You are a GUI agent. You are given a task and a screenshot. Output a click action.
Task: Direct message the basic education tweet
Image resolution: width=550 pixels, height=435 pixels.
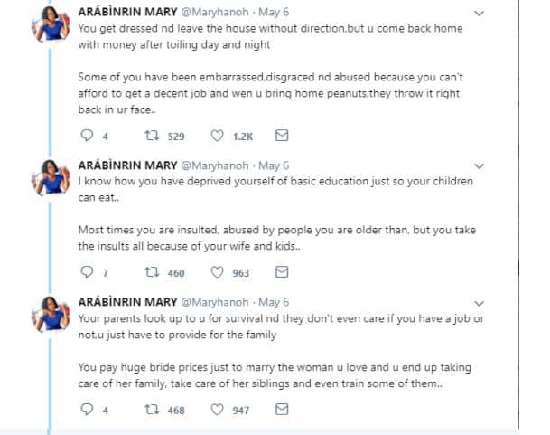(282, 270)
